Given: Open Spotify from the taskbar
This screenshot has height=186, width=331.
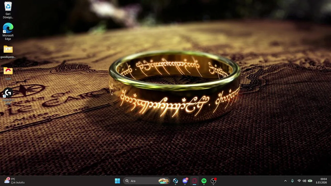Looking at the screenshot, I should (204, 181).
